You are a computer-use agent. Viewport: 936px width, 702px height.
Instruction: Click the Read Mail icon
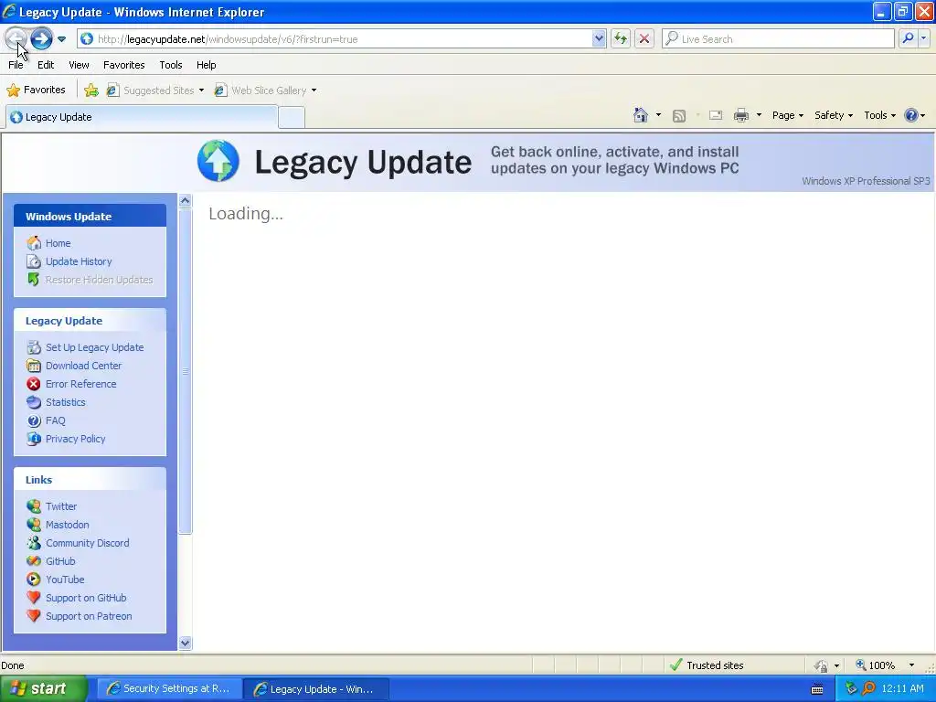[x=716, y=115]
